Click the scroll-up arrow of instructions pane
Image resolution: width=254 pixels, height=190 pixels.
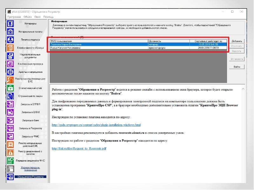pyautogui.click(x=243, y=89)
